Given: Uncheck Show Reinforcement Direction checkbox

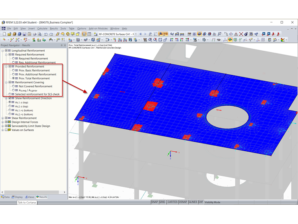Looking at the screenshot, I should coord(10,98).
